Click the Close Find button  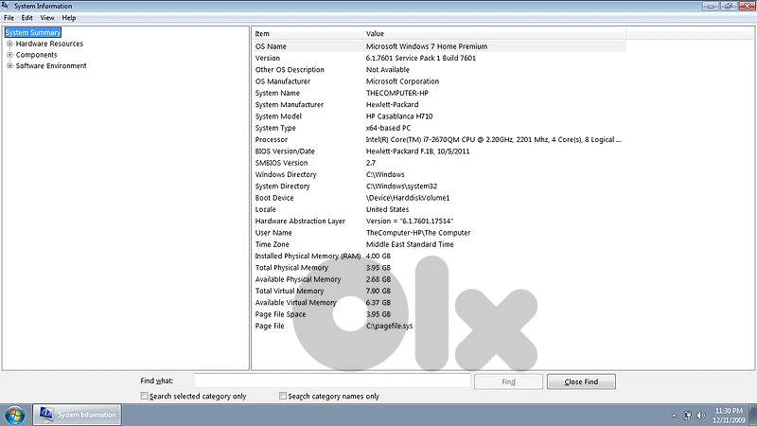[x=581, y=382]
